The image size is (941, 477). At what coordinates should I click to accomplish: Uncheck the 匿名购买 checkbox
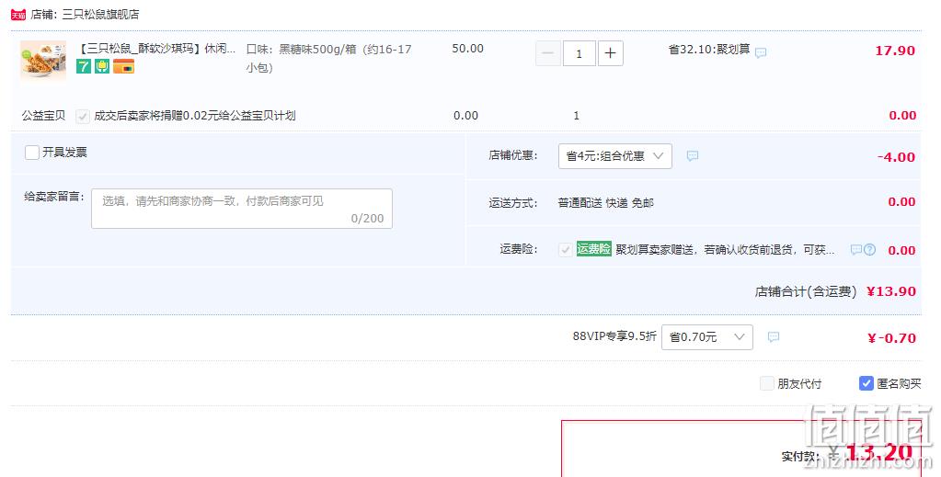pos(866,383)
